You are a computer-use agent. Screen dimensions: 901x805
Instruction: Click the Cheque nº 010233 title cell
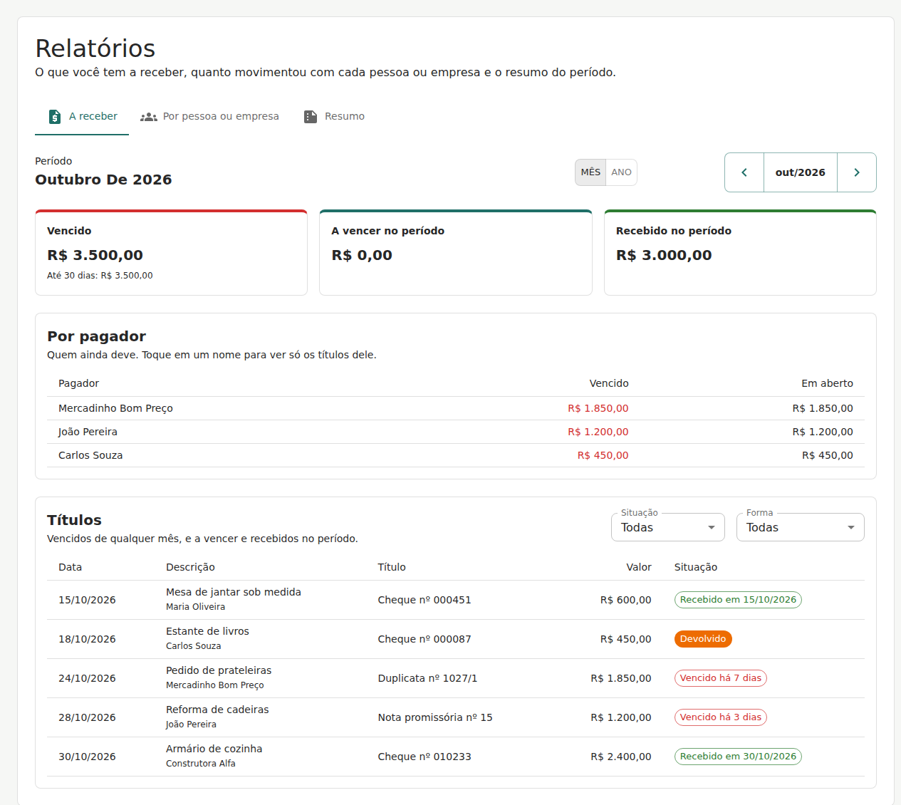click(x=425, y=757)
